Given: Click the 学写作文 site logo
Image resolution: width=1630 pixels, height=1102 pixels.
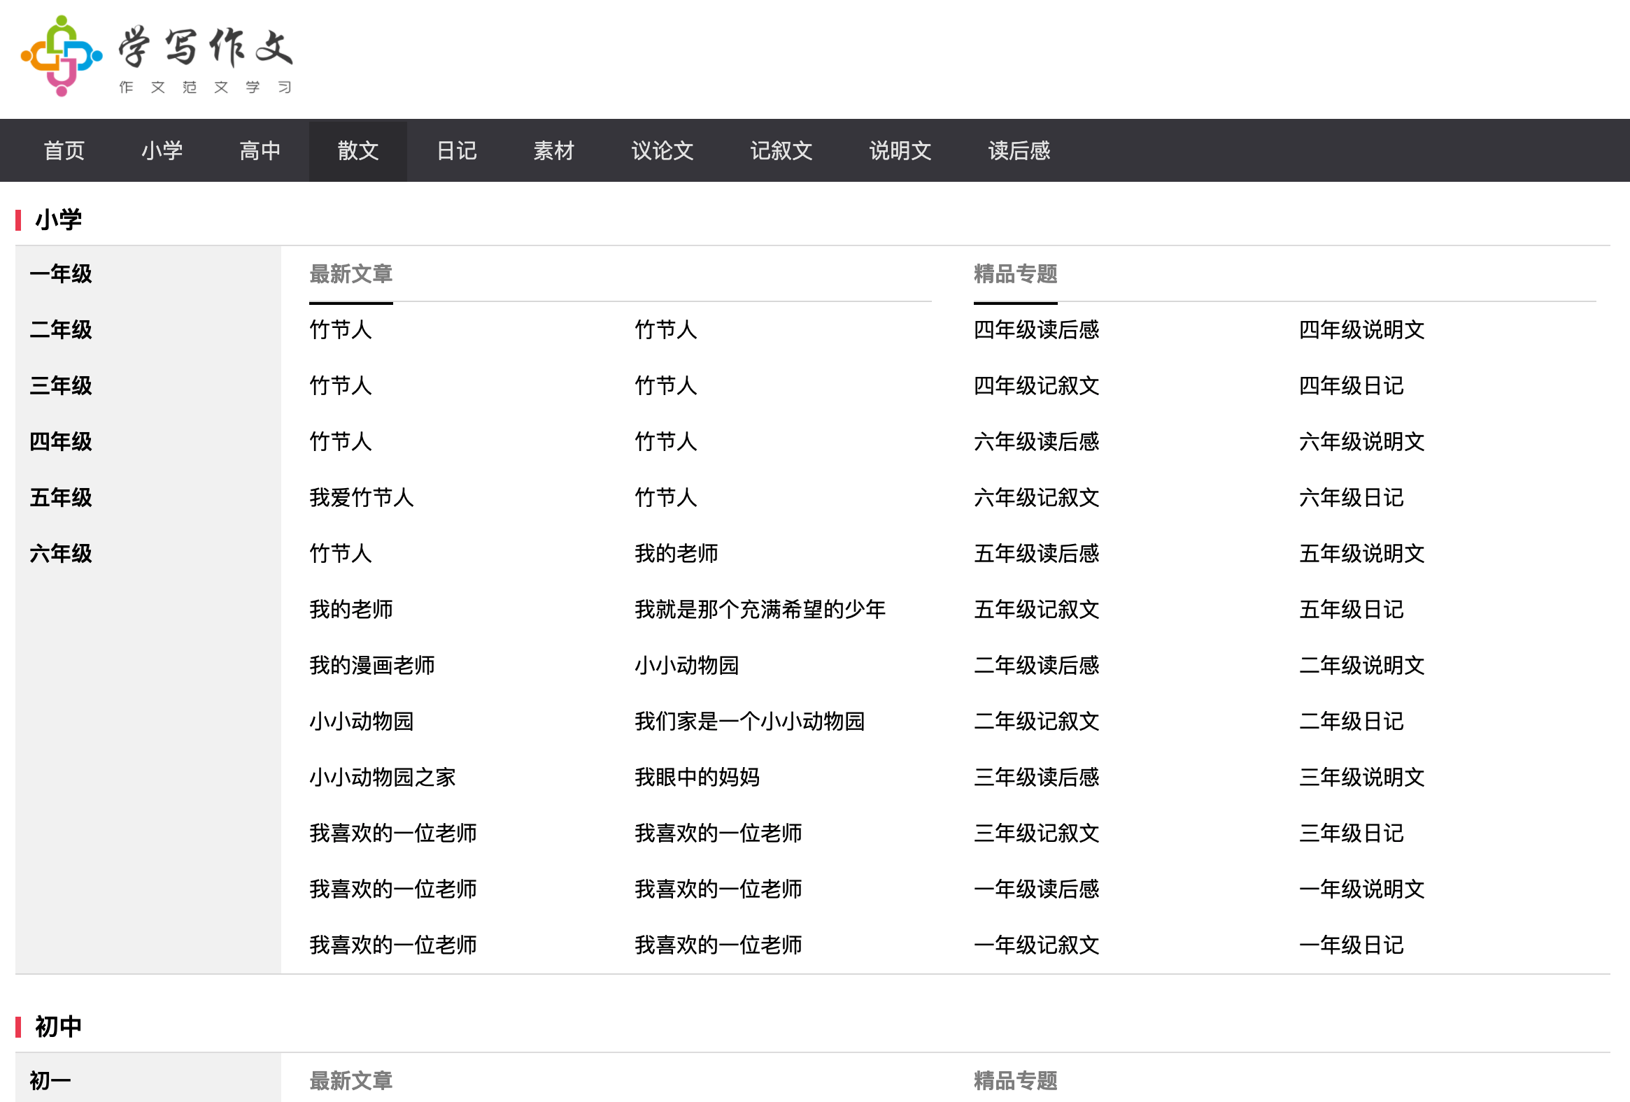Looking at the screenshot, I should pos(157,56).
